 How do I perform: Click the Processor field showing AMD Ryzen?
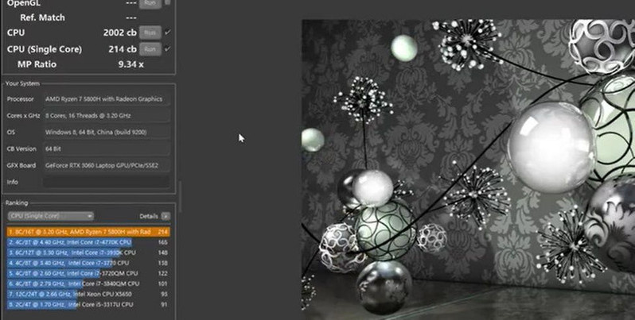pos(105,99)
